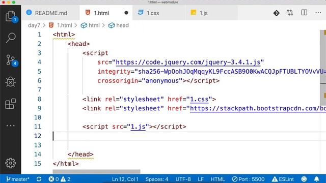The image size is (326, 183).
Task: Click the closing </head> tag
Action: [80, 154]
